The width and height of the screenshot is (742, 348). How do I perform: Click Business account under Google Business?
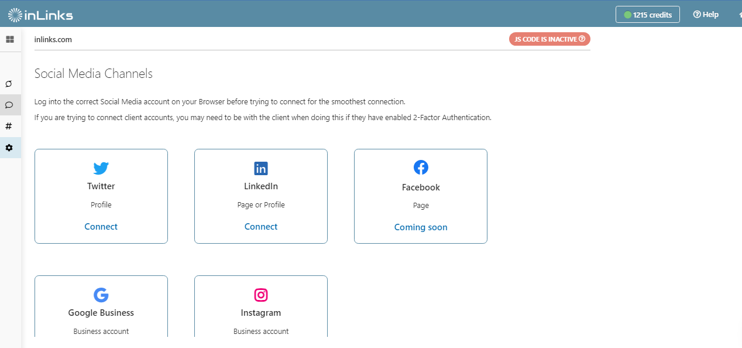coord(101,332)
